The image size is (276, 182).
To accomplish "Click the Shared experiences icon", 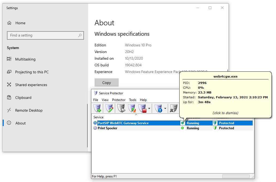I will click(9, 84).
